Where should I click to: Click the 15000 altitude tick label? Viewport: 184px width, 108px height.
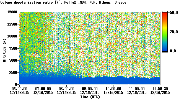coord(12,12)
